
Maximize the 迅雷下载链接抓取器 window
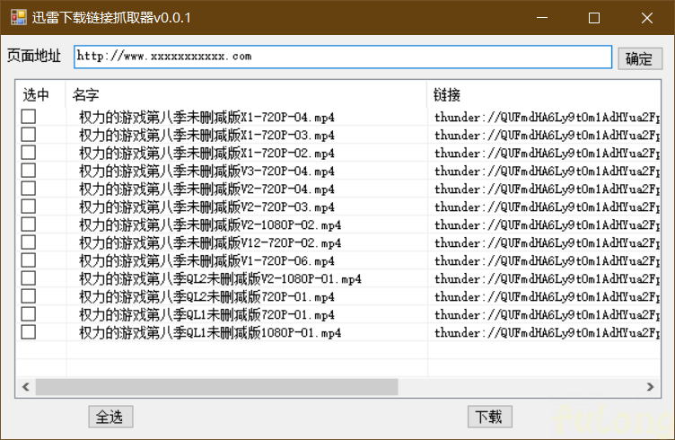pos(594,18)
